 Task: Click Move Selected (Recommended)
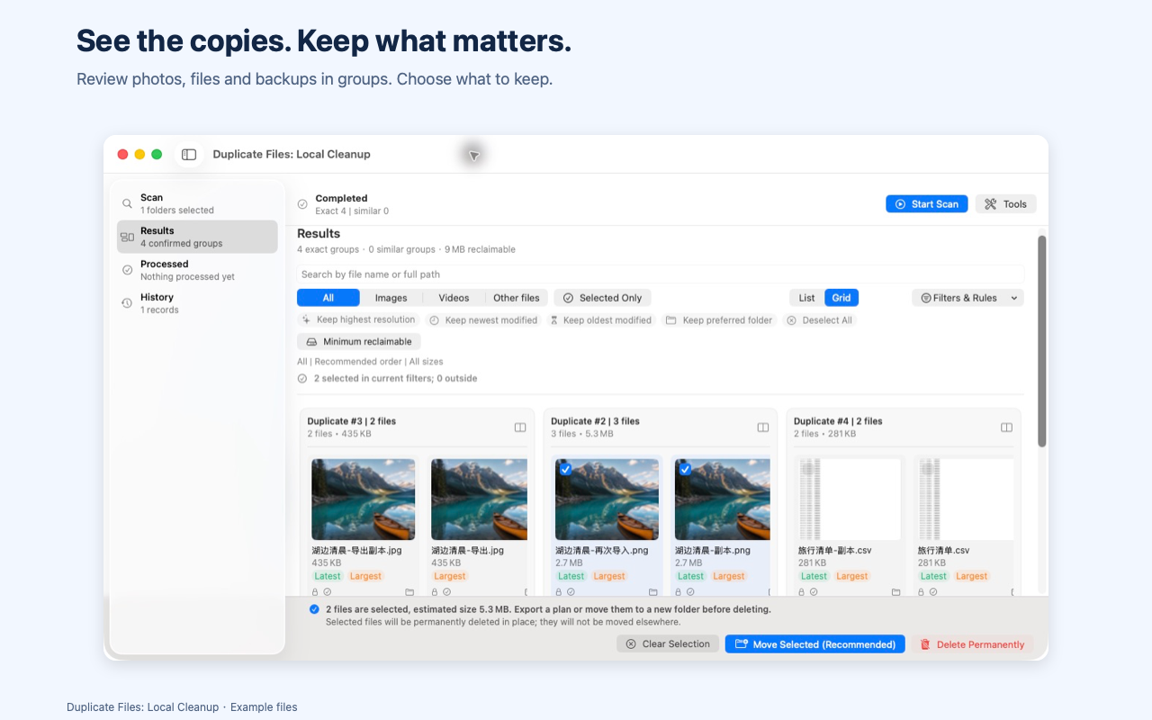click(815, 644)
